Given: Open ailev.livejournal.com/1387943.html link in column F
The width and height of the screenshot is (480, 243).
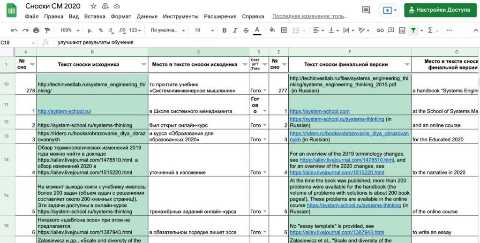Looking at the screenshot, I should [337, 233].
